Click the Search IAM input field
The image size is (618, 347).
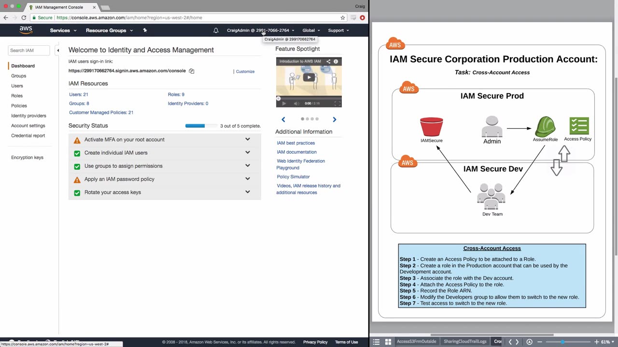pyautogui.click(x=28, y=50)
